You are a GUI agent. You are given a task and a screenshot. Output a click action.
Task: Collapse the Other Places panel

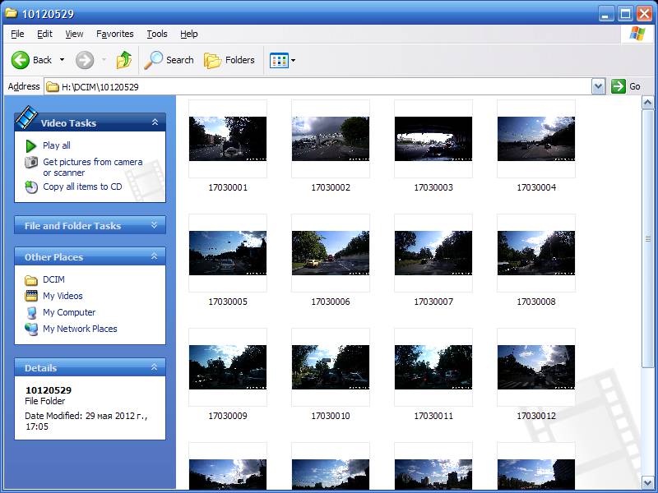click(155, 256)
